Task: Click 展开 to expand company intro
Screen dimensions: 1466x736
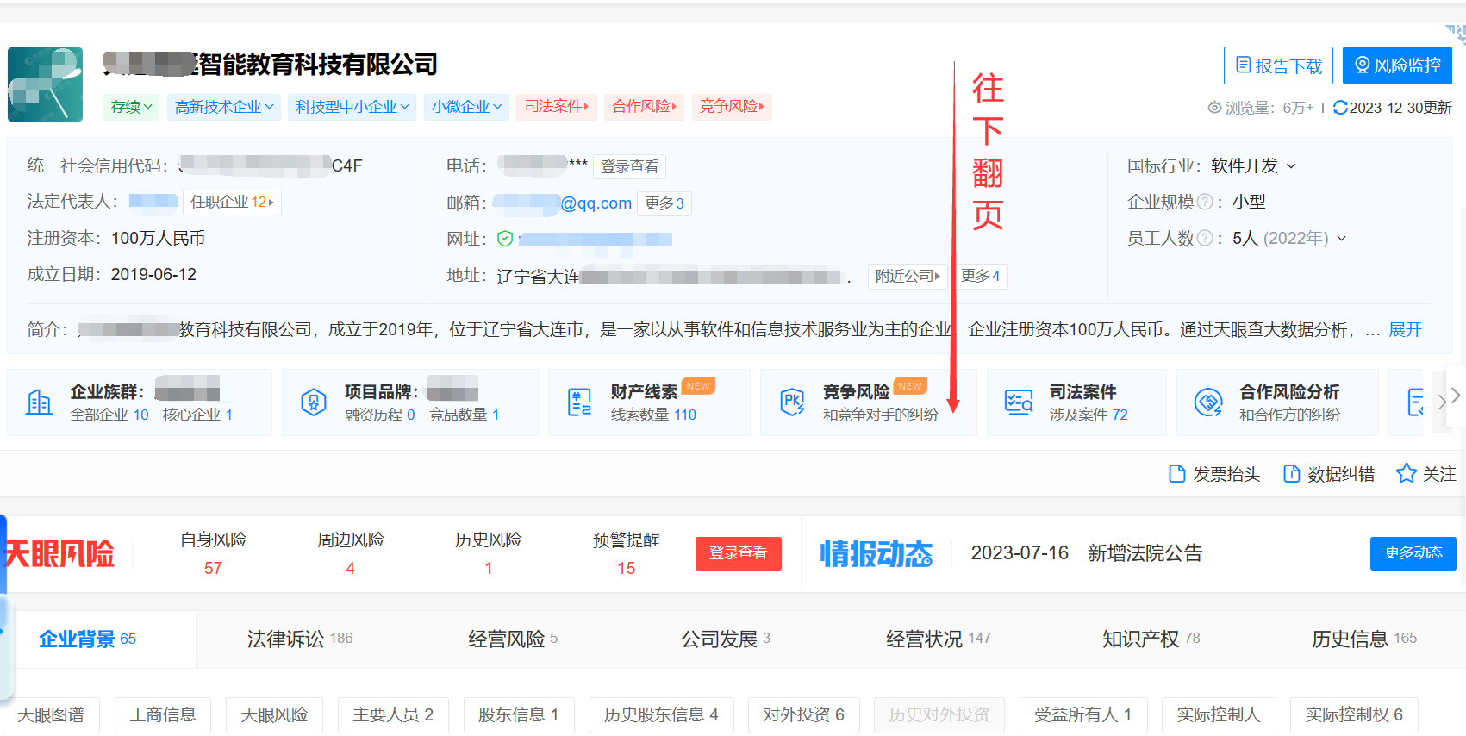Action: coord(1405,329)
